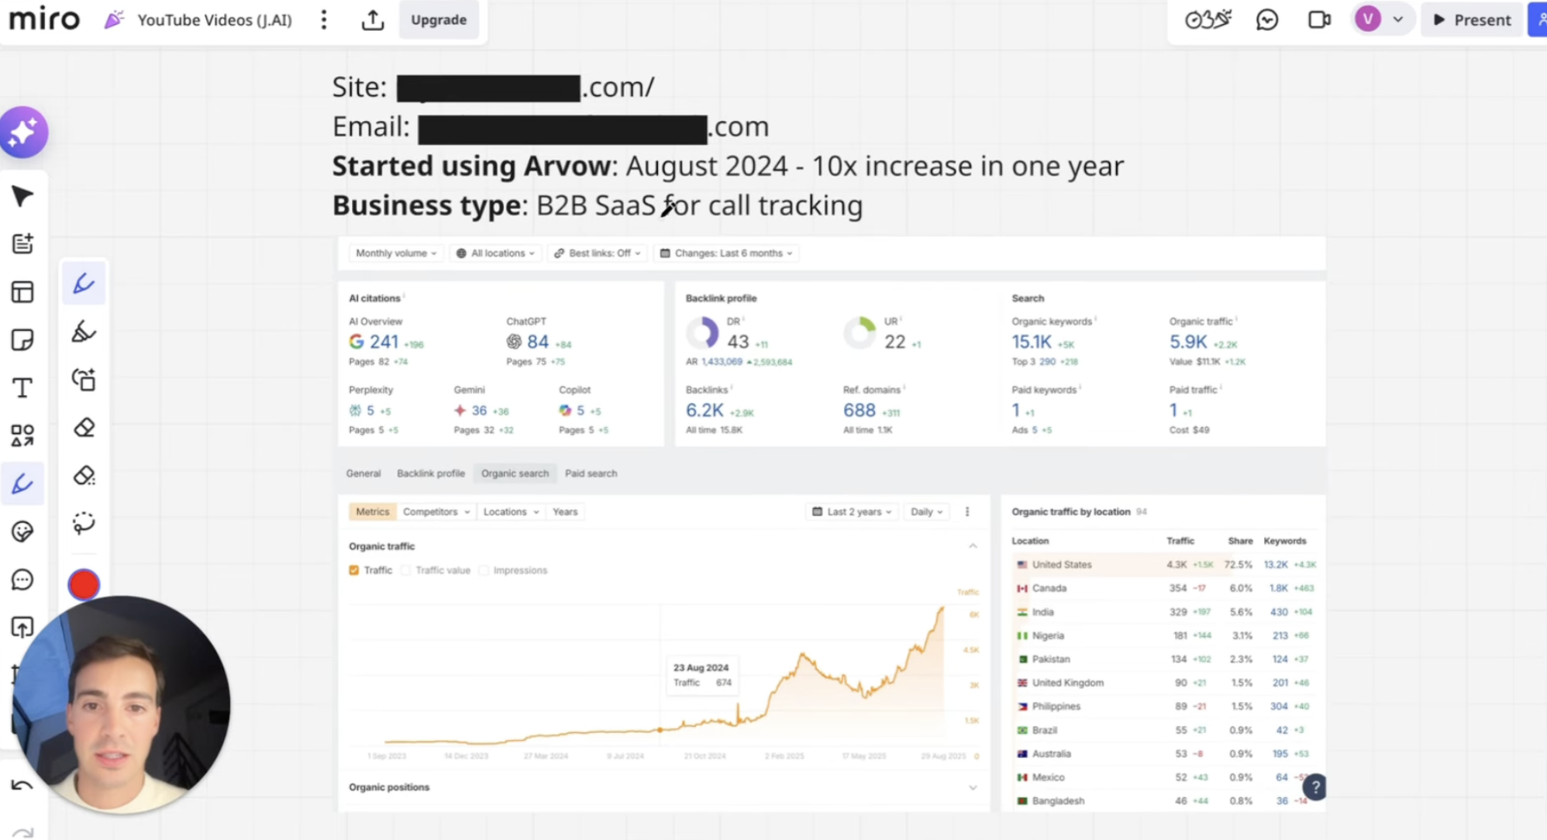This screenshot has width=1547, height=840.
Task: Select the red color swatch in drawing toolbar
Action: coord(84,584)
